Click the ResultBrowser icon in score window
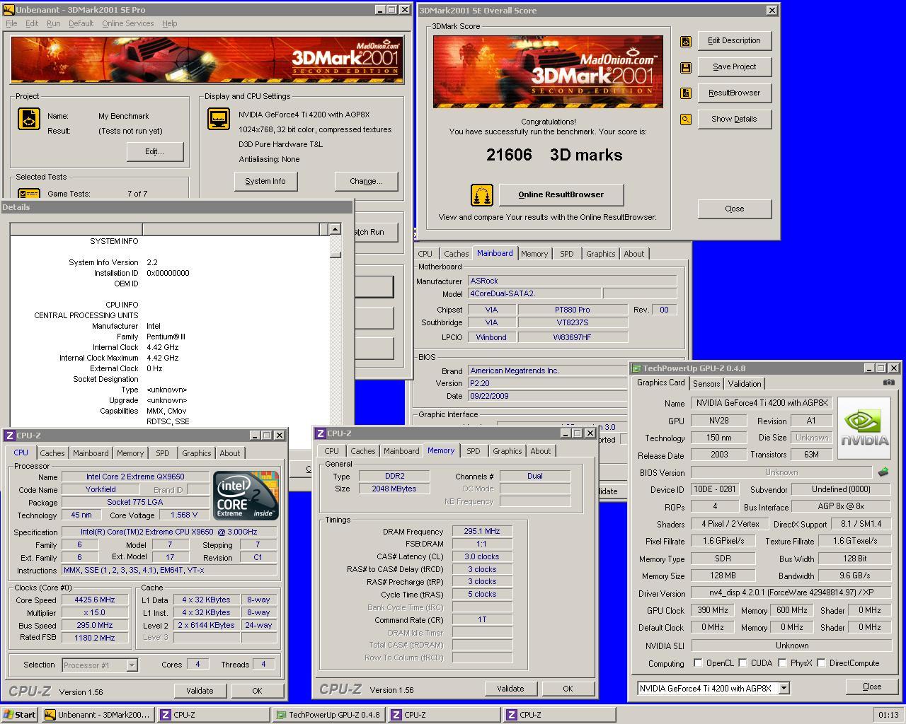The image size is (906, 724). click(685, 93)
